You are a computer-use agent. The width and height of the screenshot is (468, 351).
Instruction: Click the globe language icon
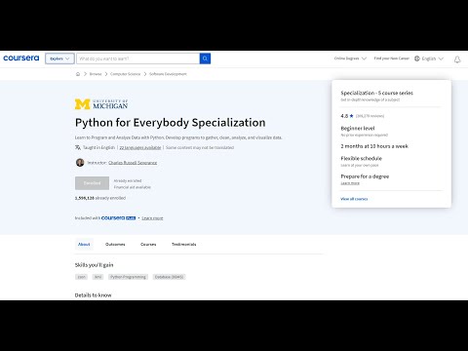[x=417, y=58]
